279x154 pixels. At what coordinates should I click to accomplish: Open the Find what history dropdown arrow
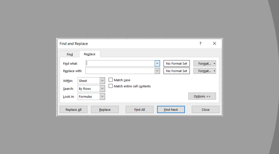point(157,63)
